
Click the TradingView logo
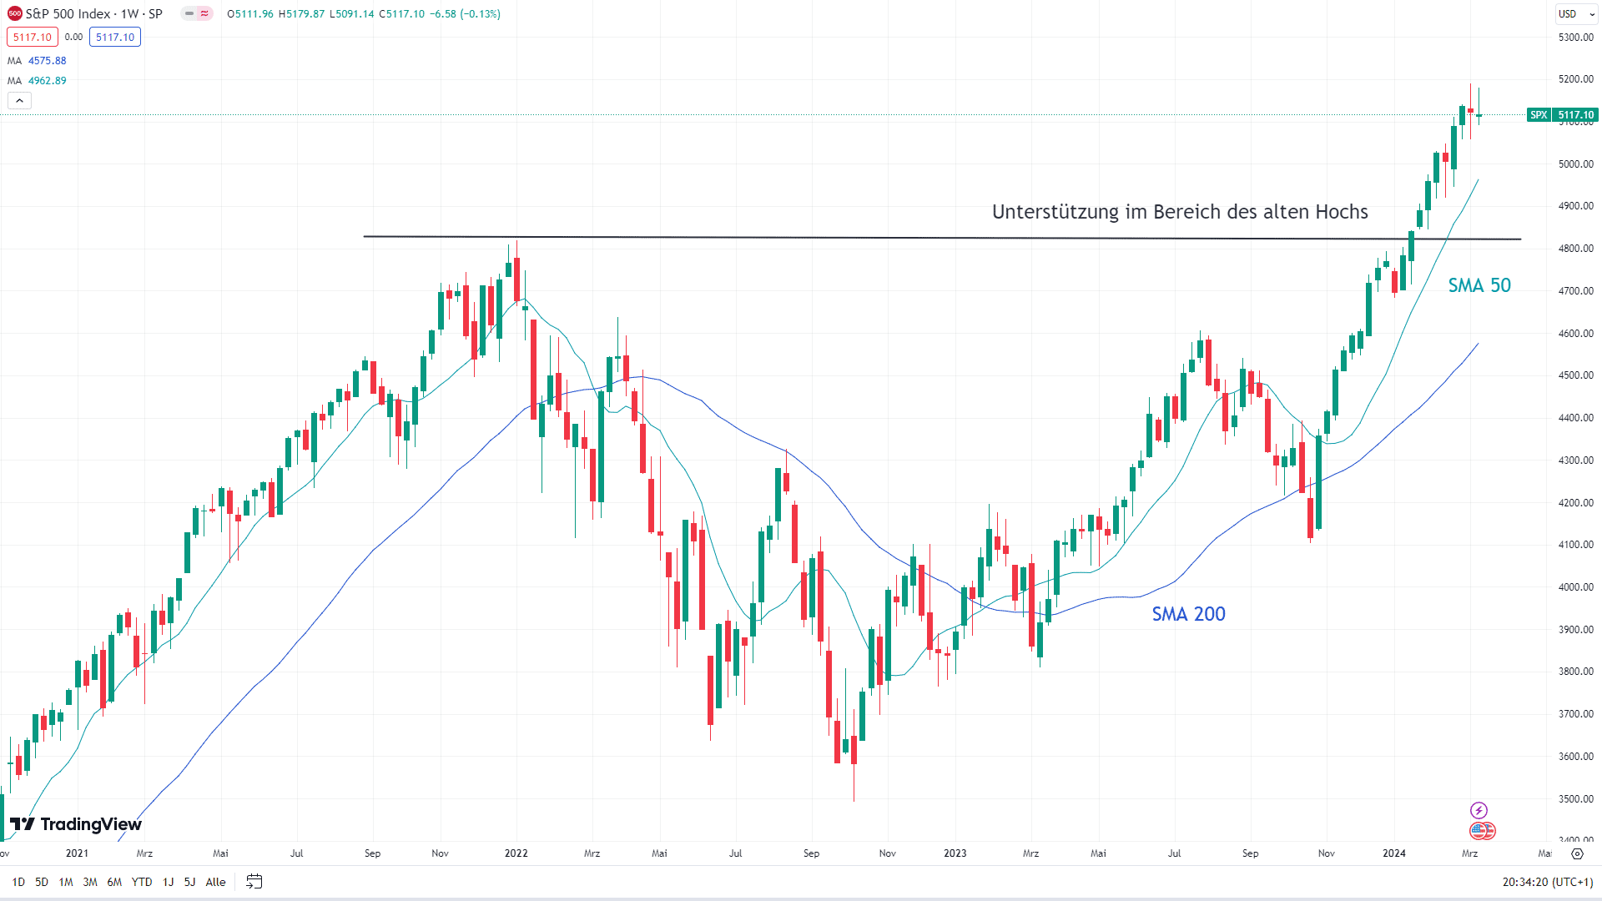click(76, 824)
